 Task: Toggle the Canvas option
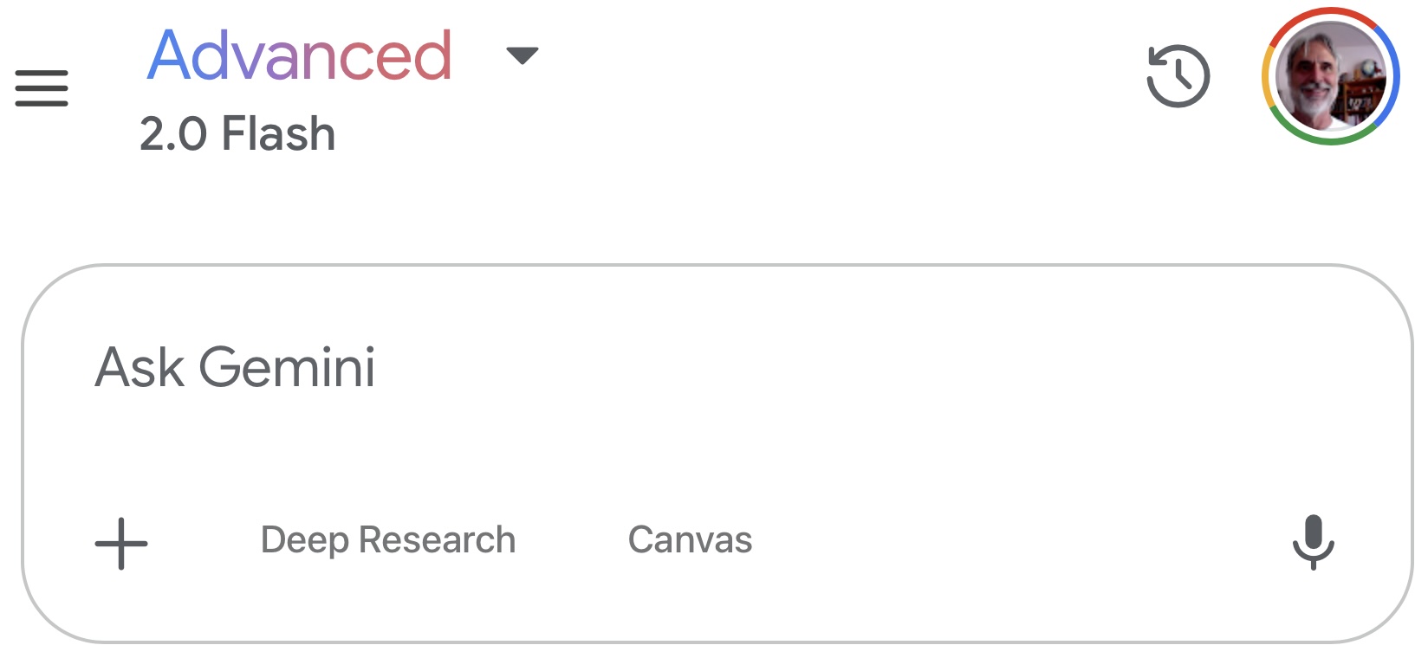pos(690,540)
